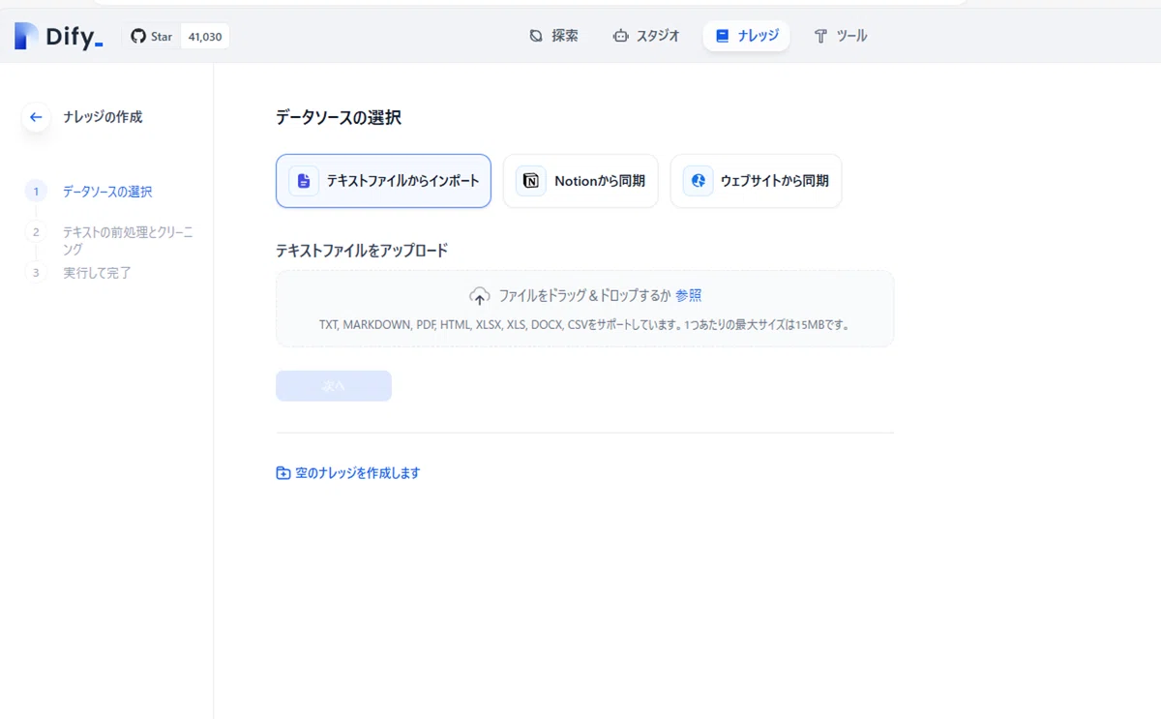Screen dimensions: 1161x719
Task: Select the ナレッジ tab
Action: click(746, 36)
